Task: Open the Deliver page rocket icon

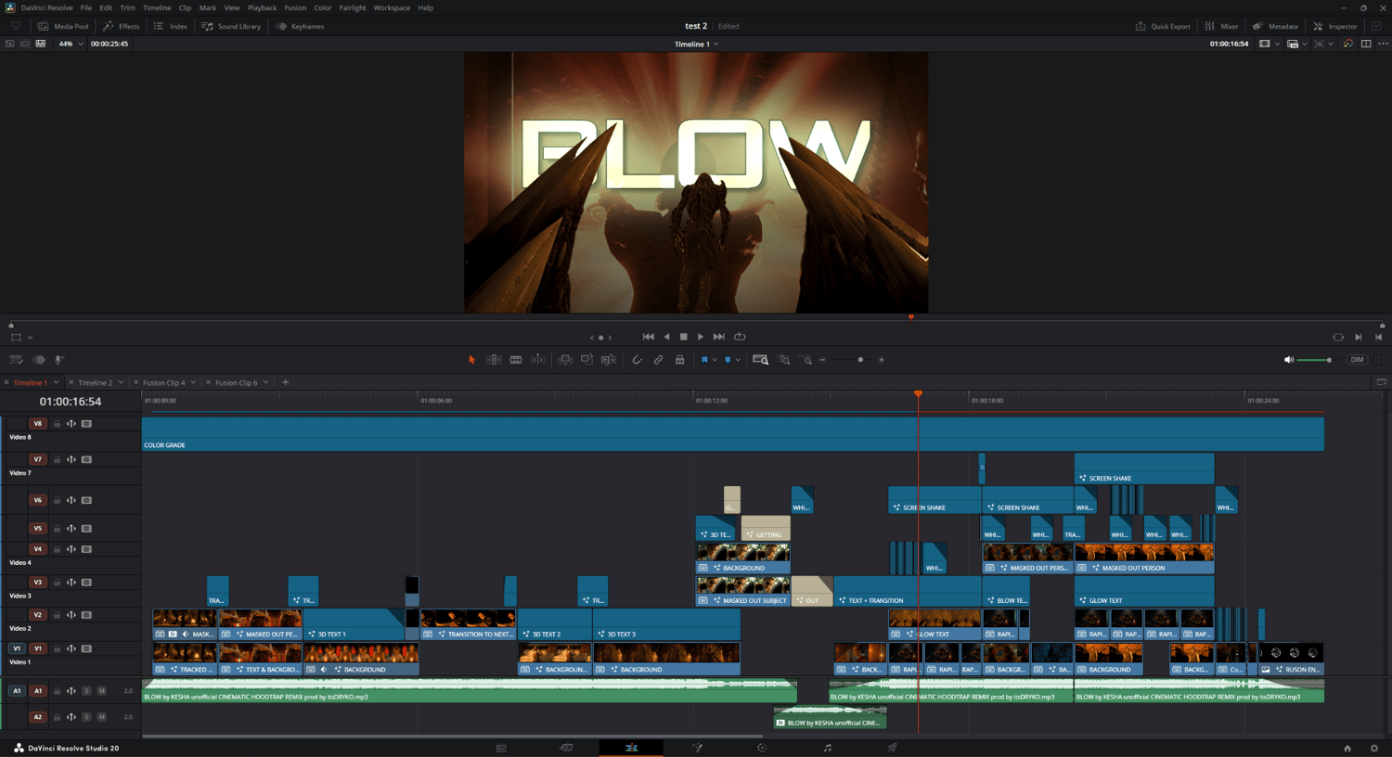Action: [x=892, y=748]
